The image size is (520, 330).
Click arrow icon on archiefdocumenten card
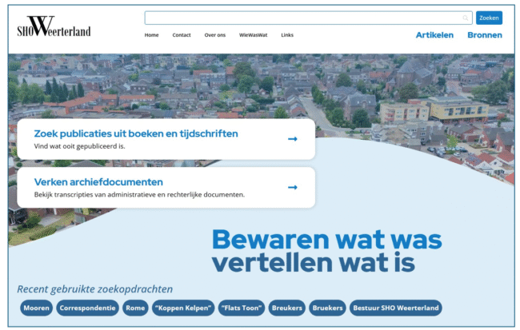(292, 187)
